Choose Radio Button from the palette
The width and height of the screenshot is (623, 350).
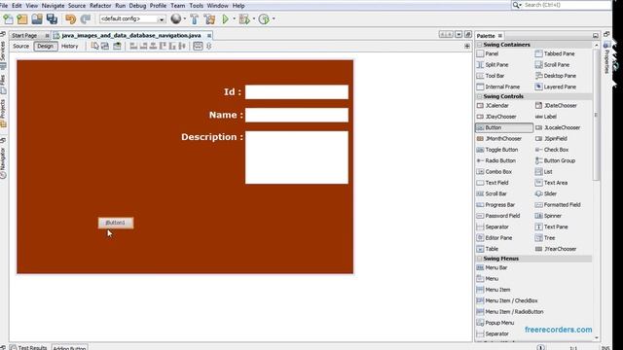tap(495, 160)
